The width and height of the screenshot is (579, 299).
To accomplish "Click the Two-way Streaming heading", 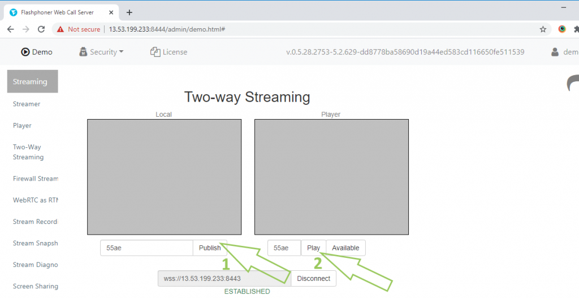I will pyautogui.click(x=247, y=97).
